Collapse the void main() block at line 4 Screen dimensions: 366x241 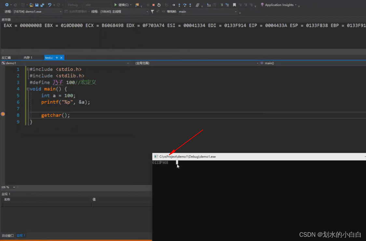point(28,89)
